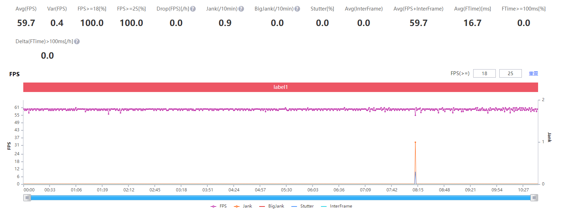Click the help icon beside Delta(FTime)>100ms[/h]
The image size is (561, 210).
coord(77,41)
